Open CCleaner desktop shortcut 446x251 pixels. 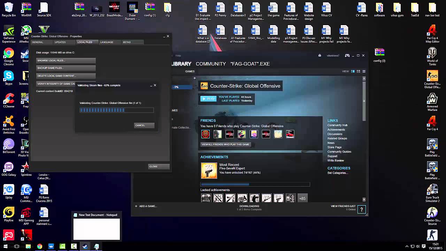9,101
